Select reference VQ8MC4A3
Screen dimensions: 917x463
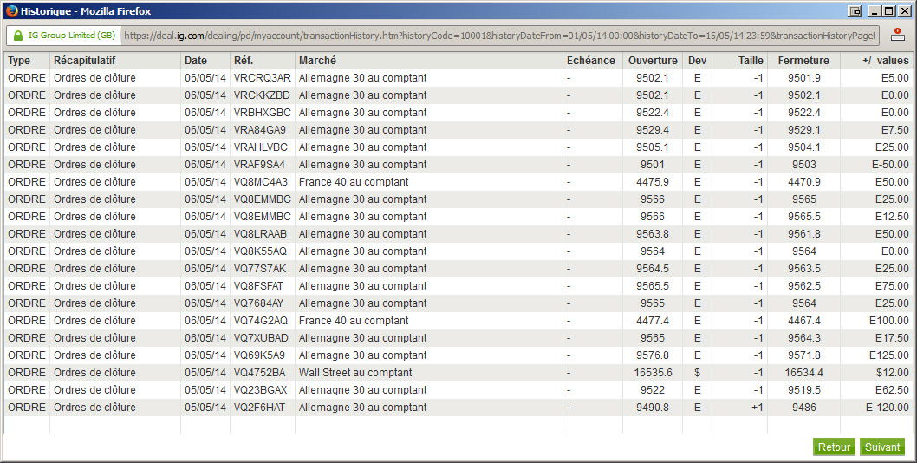261,182
